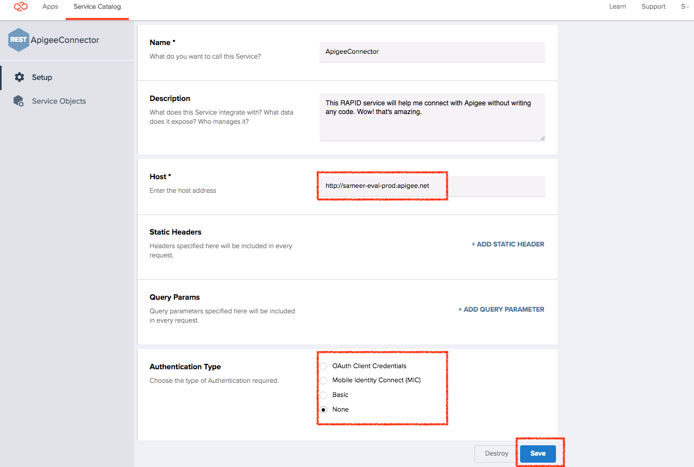Click the Service Objects hexagon icon
The width and height of the screenshot is (694, 467).
[19, 101]
